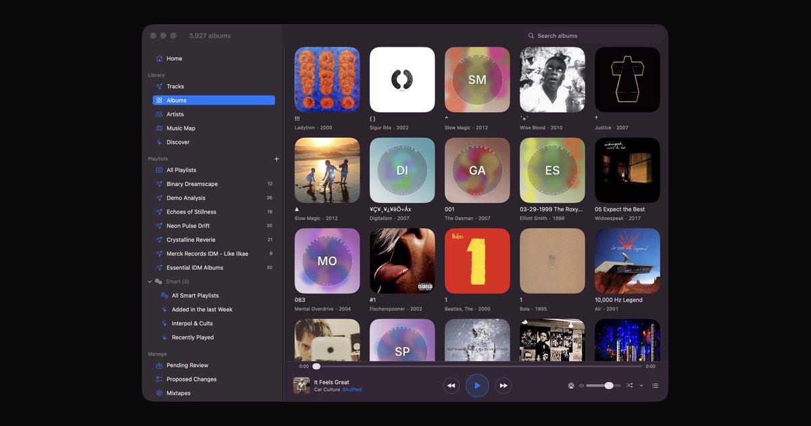
Task: Open Mixtapes in the sidebar
Action: coord(214,393)
